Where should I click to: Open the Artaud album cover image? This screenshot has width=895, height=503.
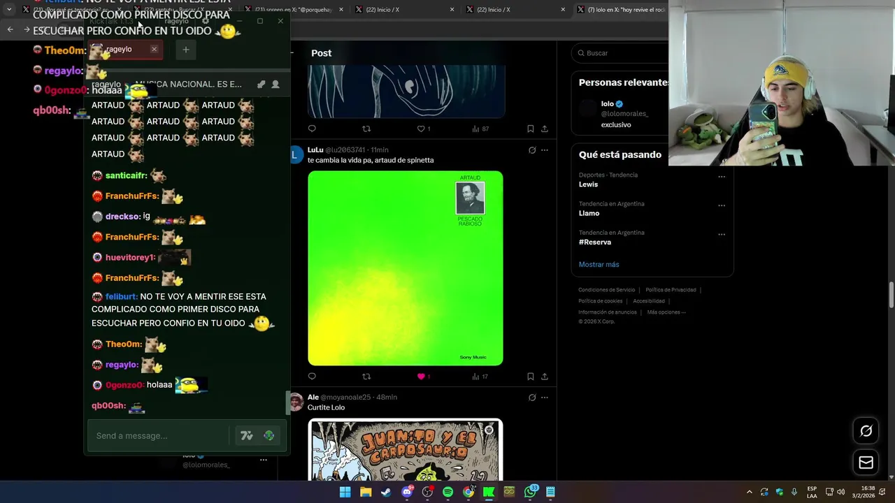click(x=406, y=268)
